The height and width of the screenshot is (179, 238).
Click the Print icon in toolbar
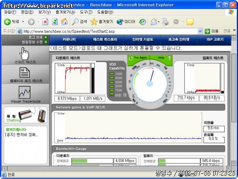tap(165, 21)
